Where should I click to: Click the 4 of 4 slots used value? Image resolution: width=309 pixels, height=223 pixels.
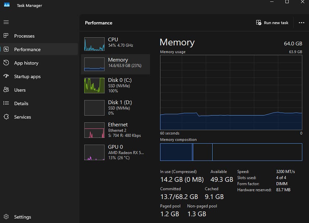[x=281, y=178]
